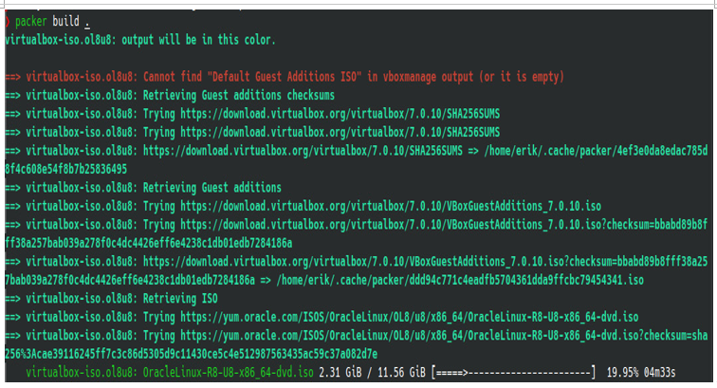Click the 19.95% progress percentage
The width and height of the screenshot is (717, 388).
pyautogui.click(x=622, y=373)
